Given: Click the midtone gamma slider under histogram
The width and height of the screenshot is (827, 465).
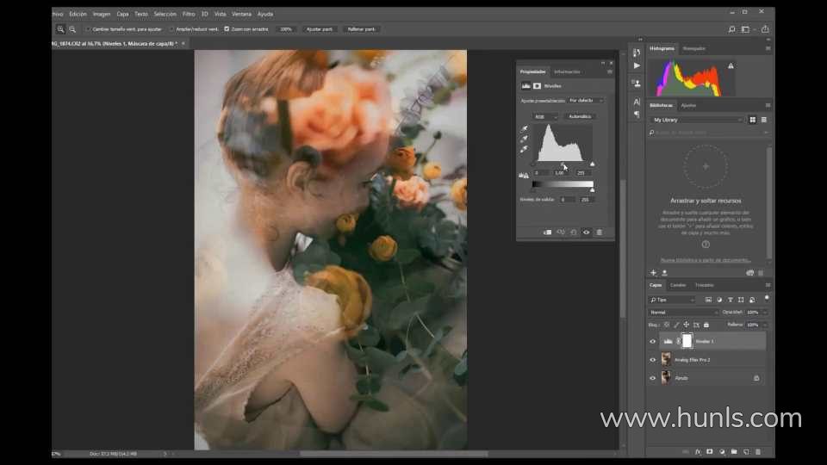Looking at the screenshot, I should click(563, 164).
